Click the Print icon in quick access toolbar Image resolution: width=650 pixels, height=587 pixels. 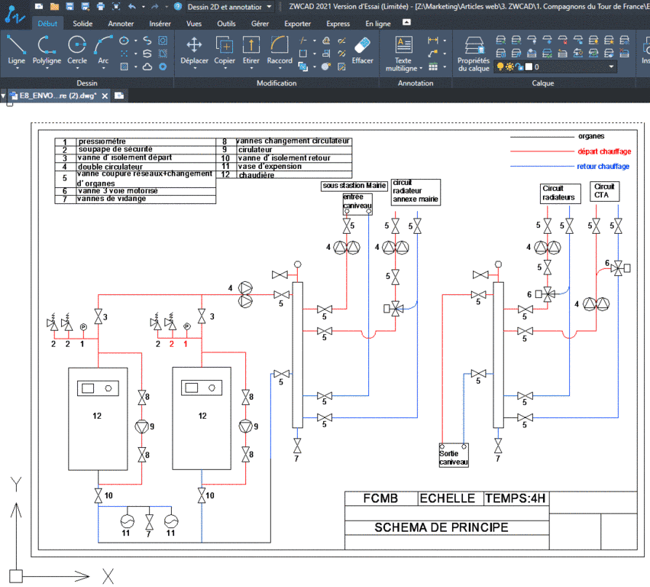101,6
